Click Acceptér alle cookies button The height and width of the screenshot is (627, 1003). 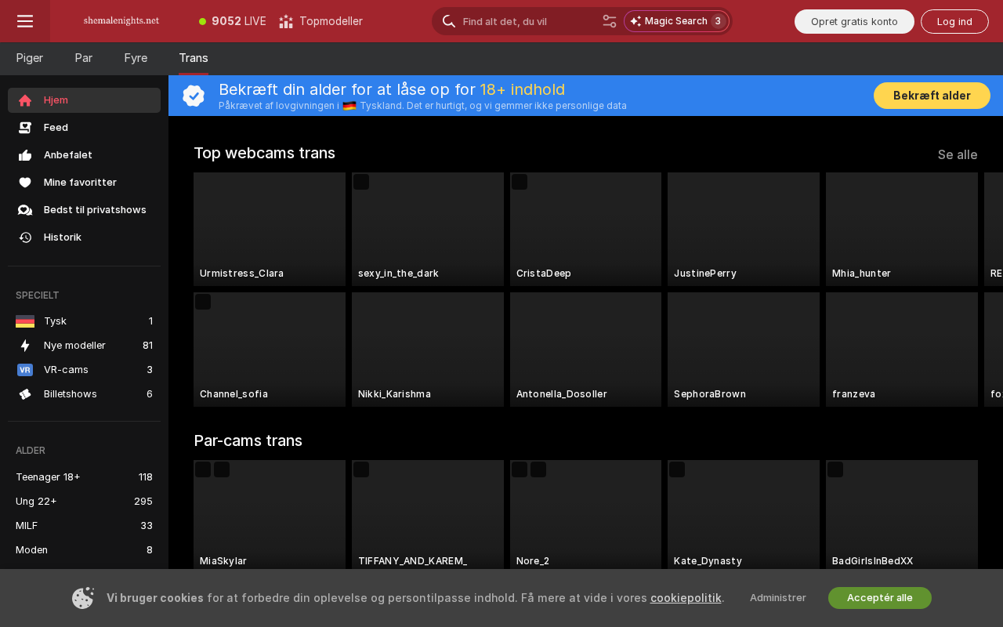click(x=880, y=598)
